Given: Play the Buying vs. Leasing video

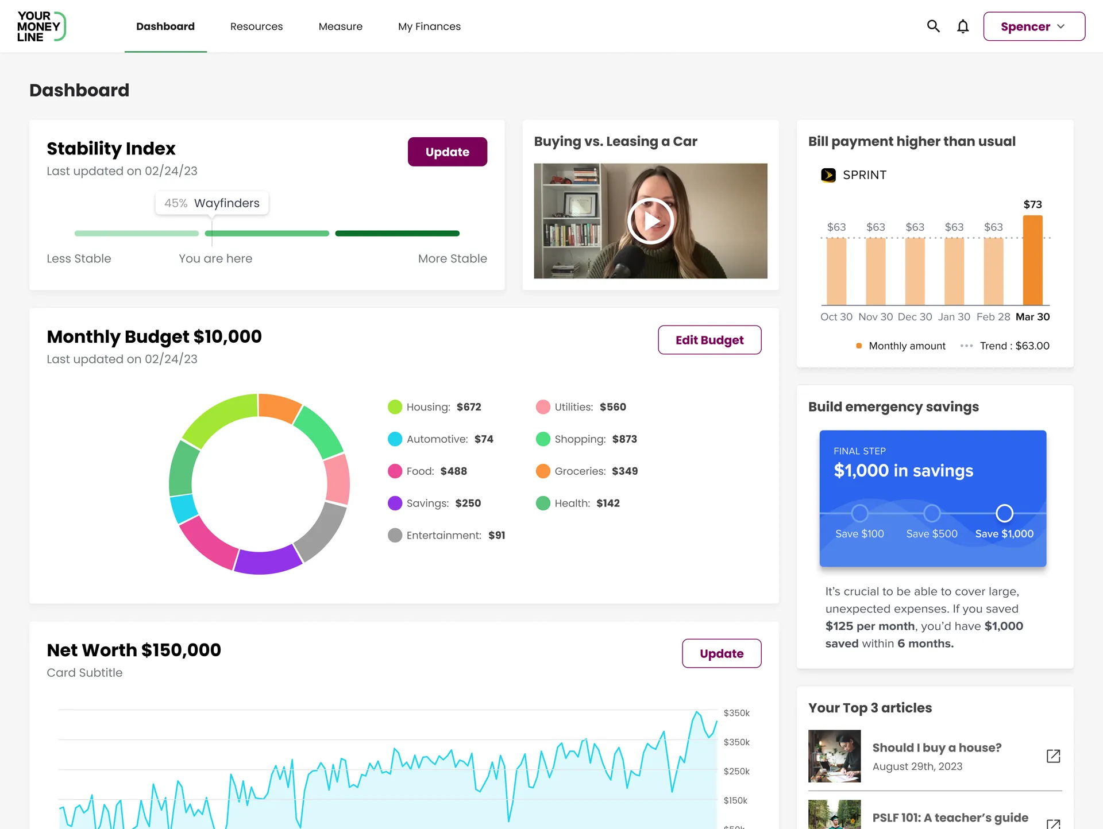Looking at the screenshot, I should pos(650,221).
